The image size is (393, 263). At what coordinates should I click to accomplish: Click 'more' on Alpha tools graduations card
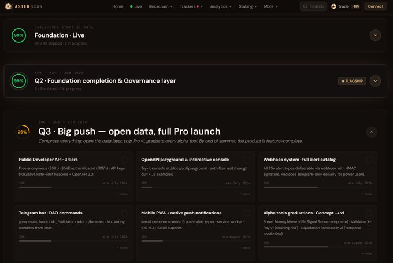[367, 254]
